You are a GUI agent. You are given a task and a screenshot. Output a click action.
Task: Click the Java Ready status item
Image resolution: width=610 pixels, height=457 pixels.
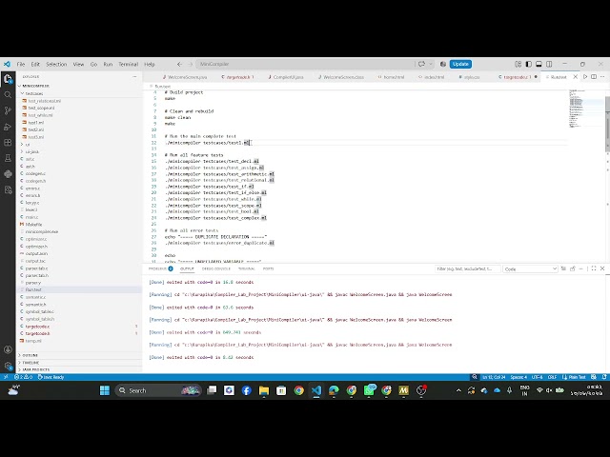pyautogui.click(x=51, y=377)
